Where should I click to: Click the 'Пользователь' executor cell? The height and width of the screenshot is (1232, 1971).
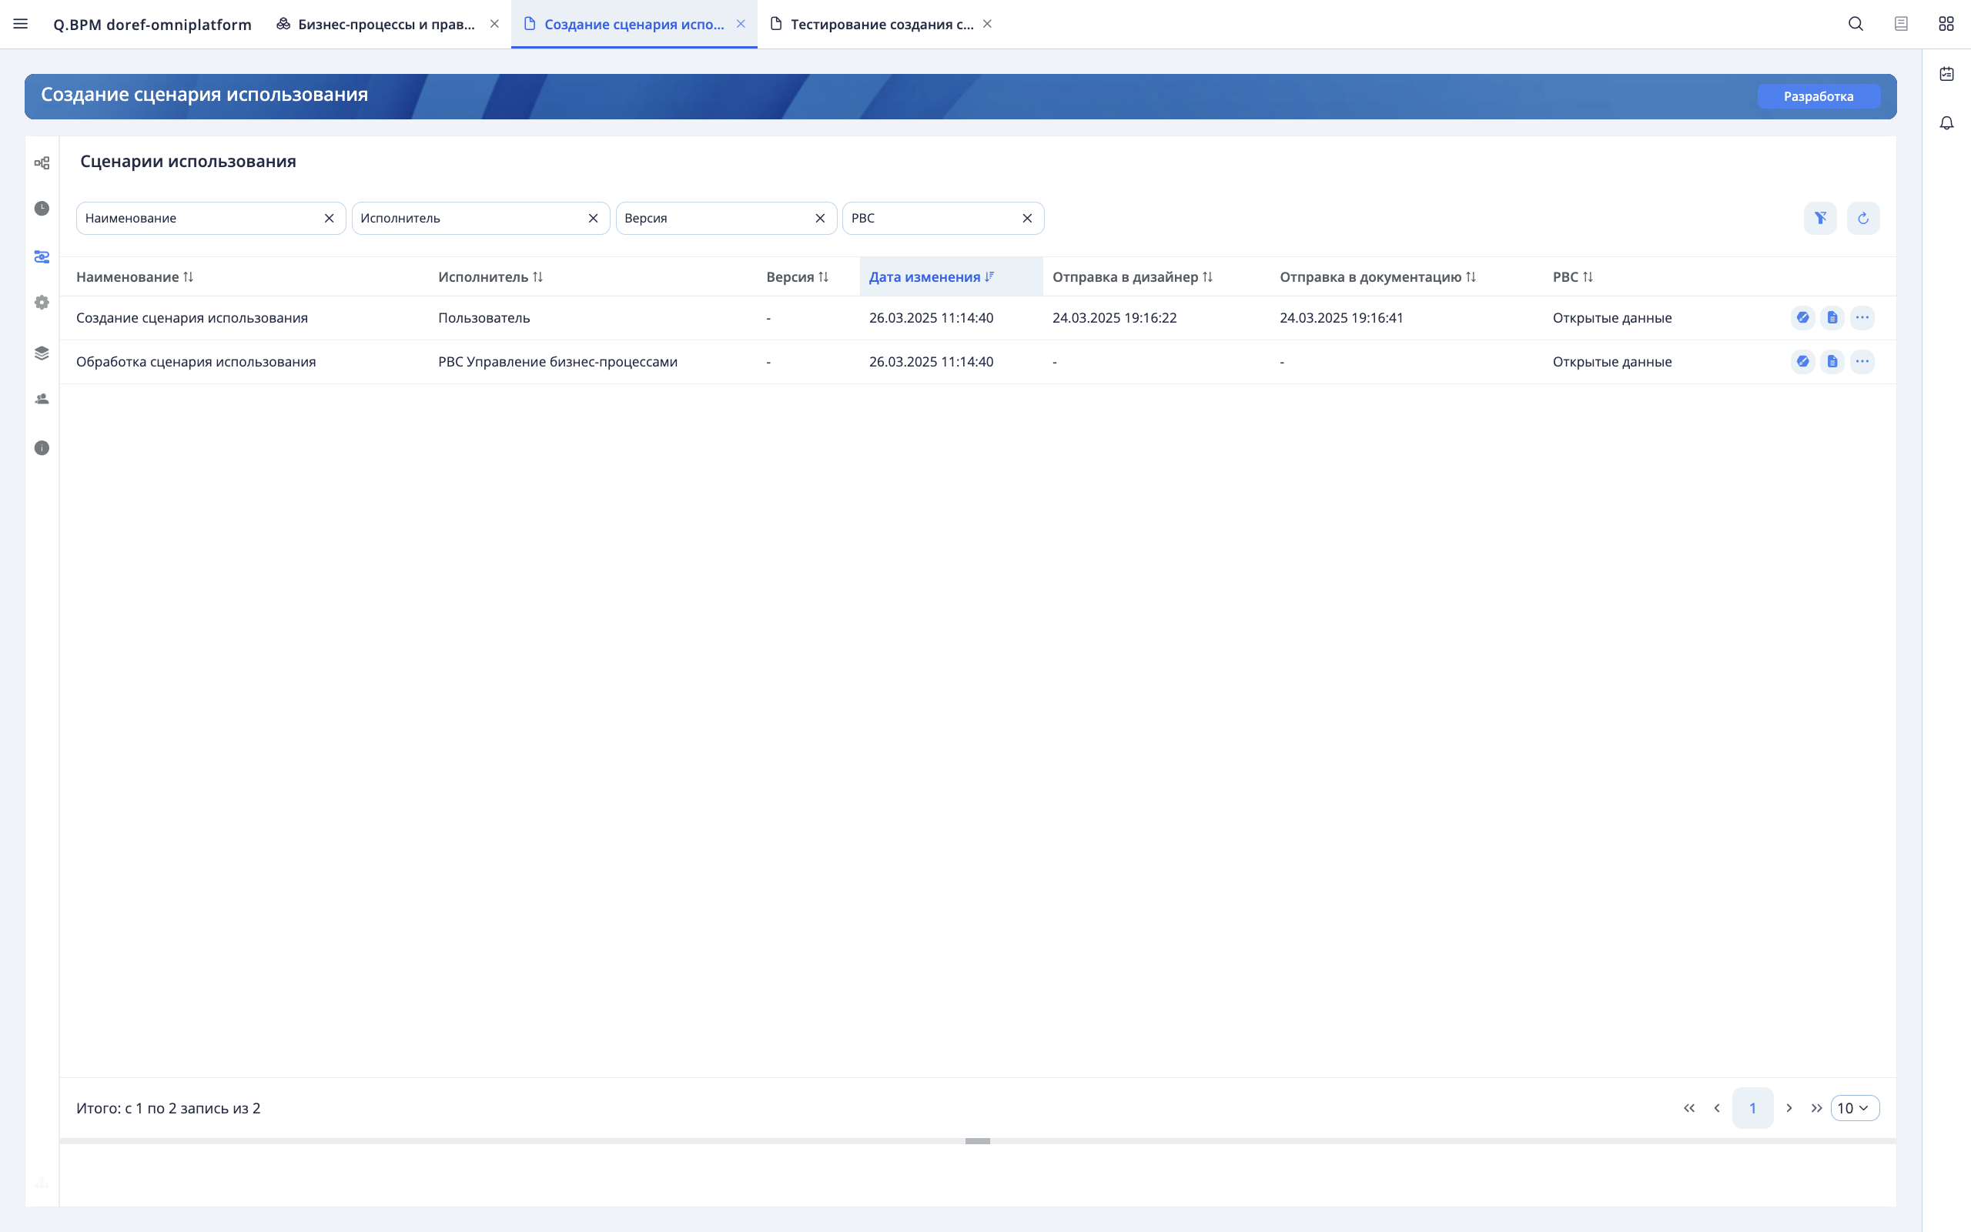click(484, 318)
